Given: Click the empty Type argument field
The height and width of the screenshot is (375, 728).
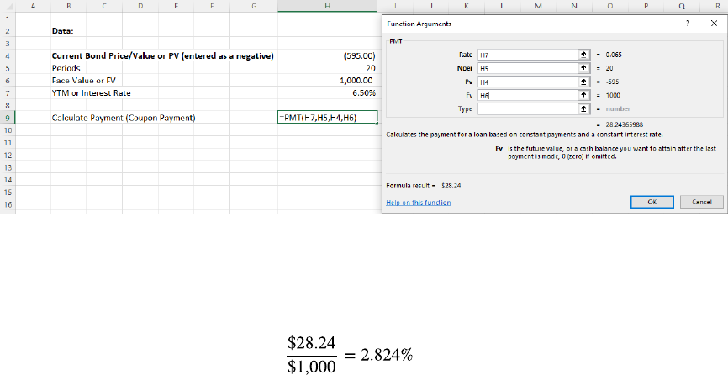Looking at the screenshot, I should click(525, 109).
